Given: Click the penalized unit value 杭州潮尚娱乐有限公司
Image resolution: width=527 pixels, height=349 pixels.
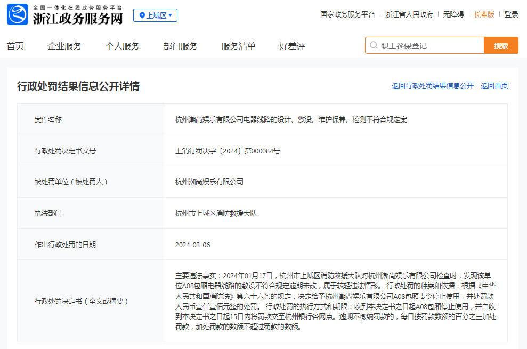Looking at the screenshot, I should pos(209,182).
